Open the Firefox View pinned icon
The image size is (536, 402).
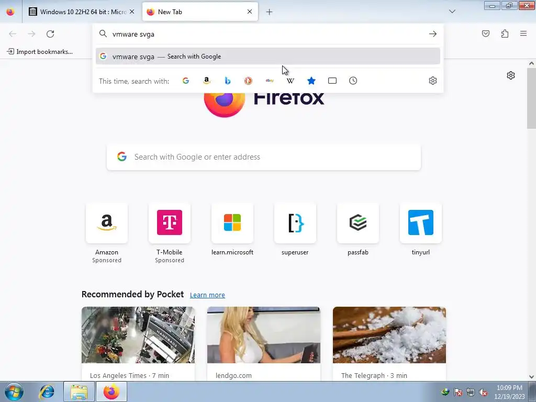click(10, 12)
